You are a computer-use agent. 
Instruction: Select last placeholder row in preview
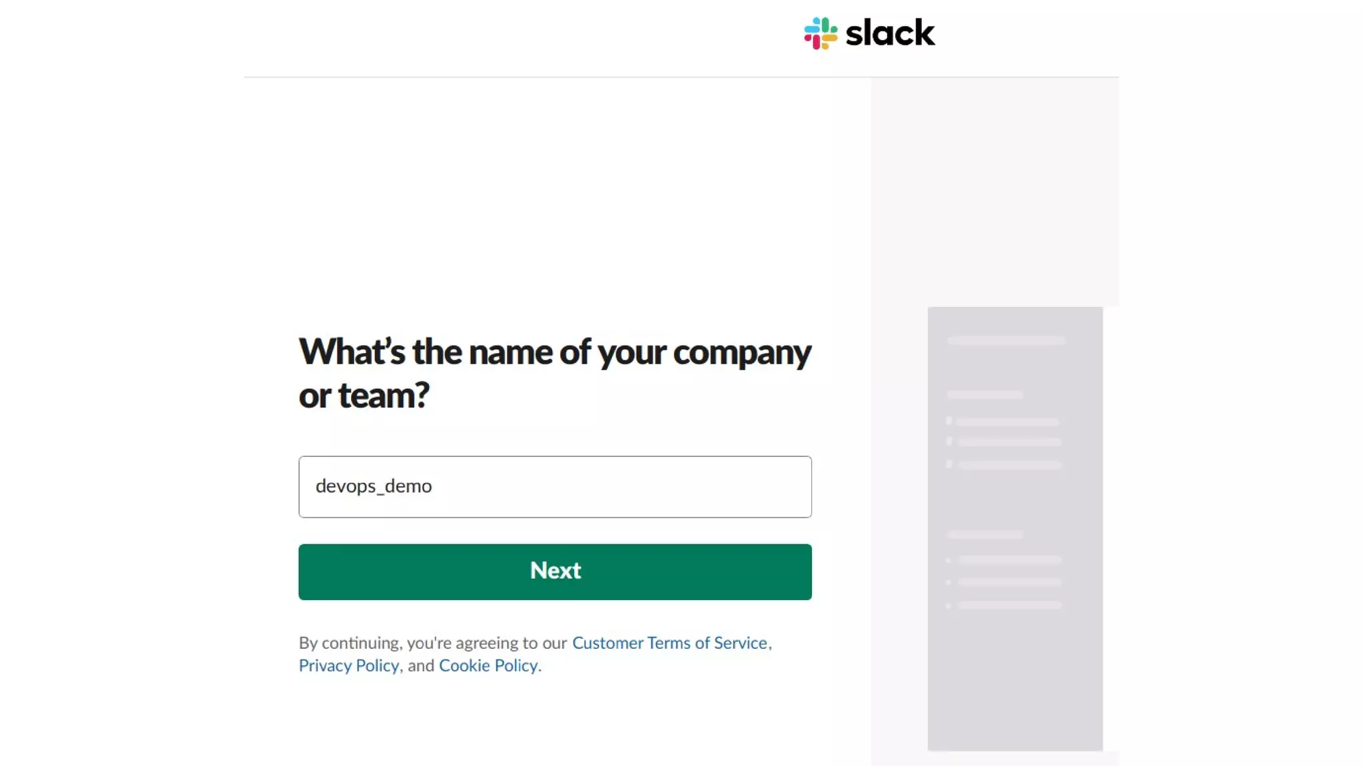[1009, 605]
